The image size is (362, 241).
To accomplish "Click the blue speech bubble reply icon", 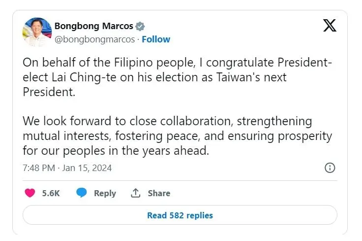I will click(x=82, y=193).
